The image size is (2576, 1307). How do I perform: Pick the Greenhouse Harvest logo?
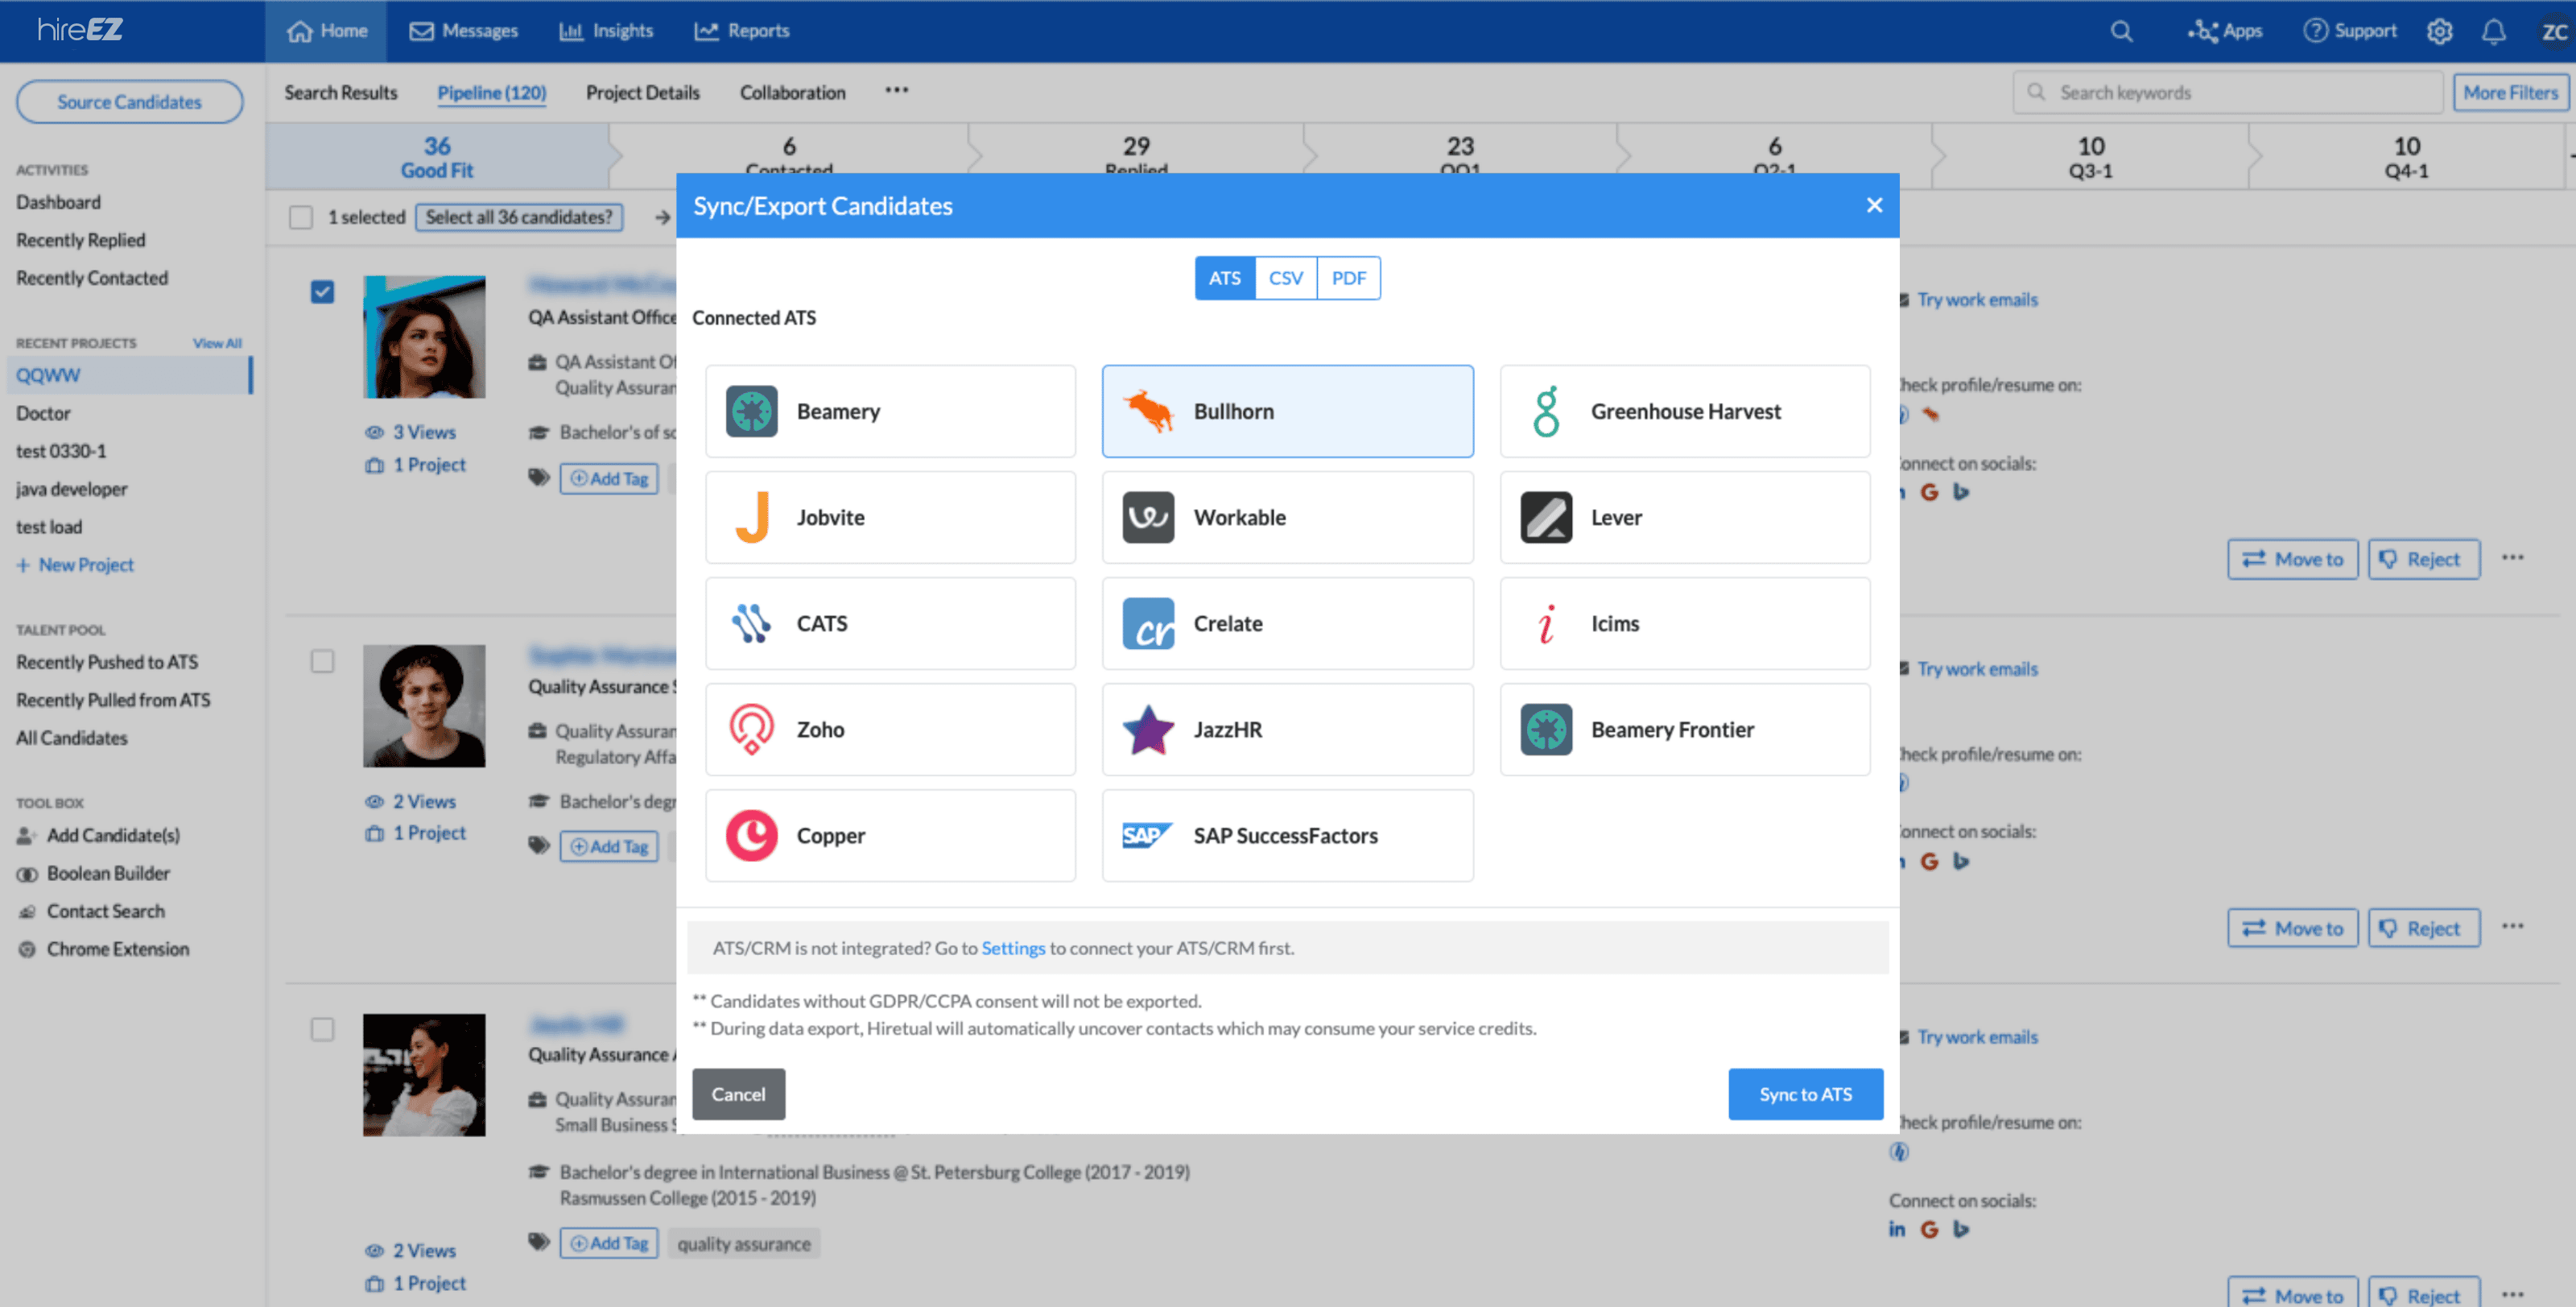1546,411
